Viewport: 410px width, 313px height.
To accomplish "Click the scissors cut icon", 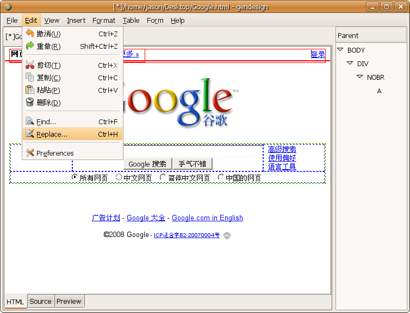I will [30, 65].
